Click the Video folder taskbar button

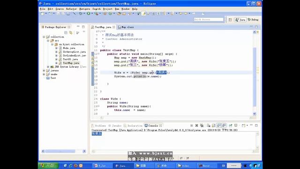click(x=186, y=166)
